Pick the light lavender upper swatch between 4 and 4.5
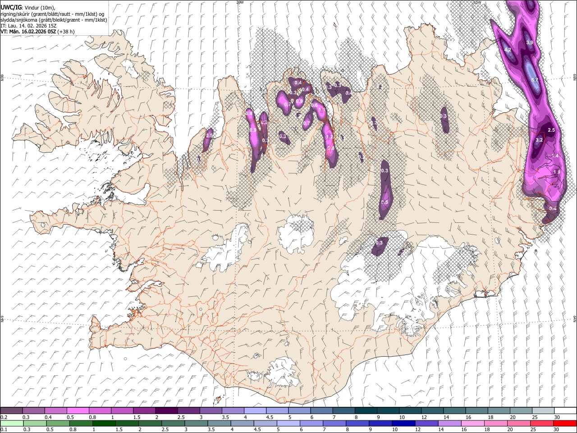The image size is (577, 433). 255,410
